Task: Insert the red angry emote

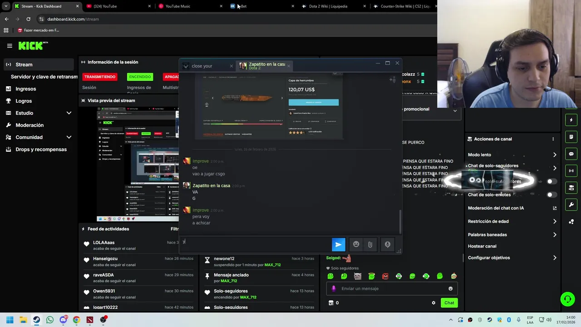Action: tap(385, 276)
